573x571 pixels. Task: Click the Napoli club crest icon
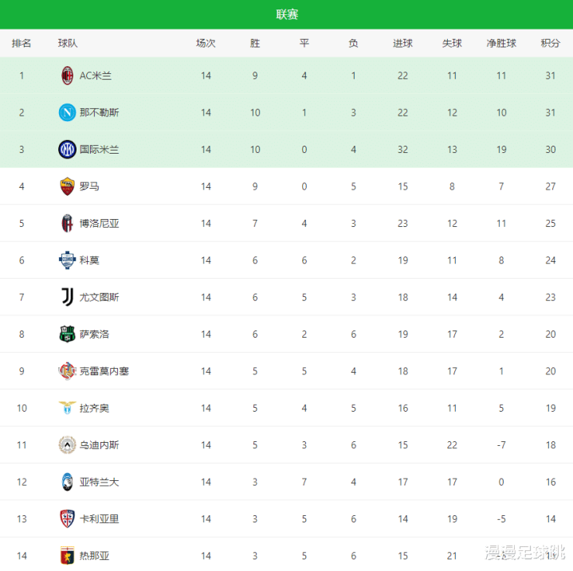pyautogui.click(x=67, y=112)
